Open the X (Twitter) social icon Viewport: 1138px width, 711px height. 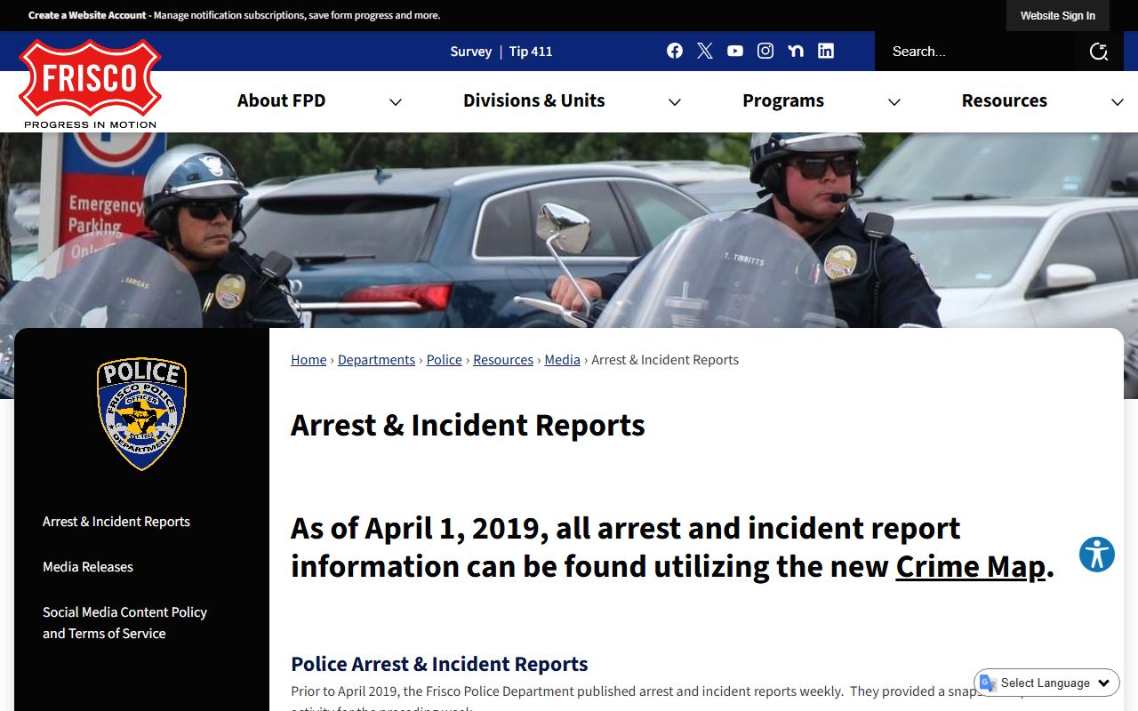(x=705, y=51)
